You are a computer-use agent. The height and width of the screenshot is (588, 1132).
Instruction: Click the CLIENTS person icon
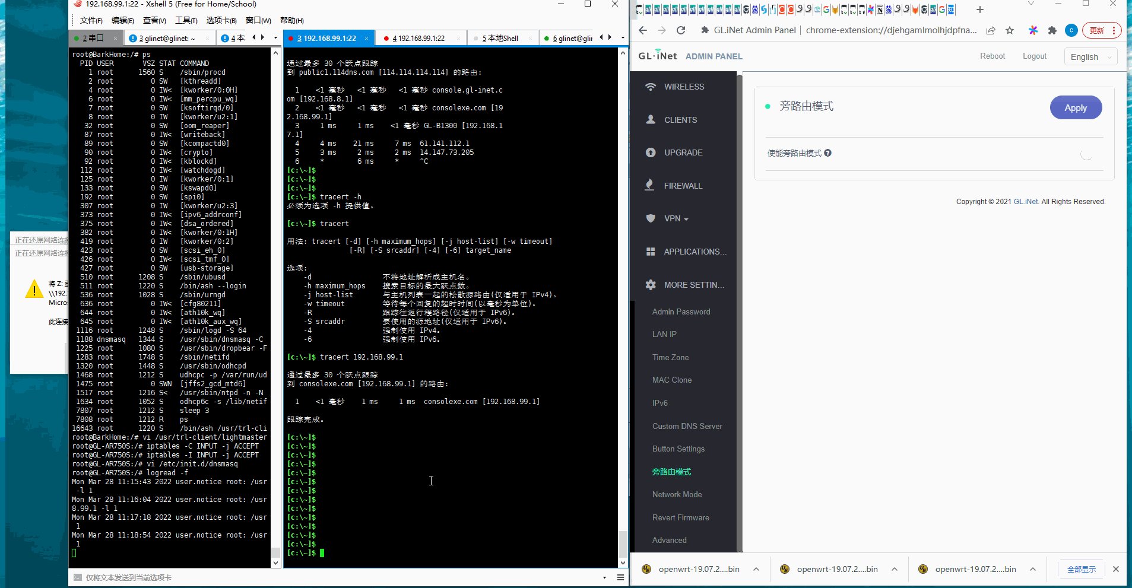[651, 120]
